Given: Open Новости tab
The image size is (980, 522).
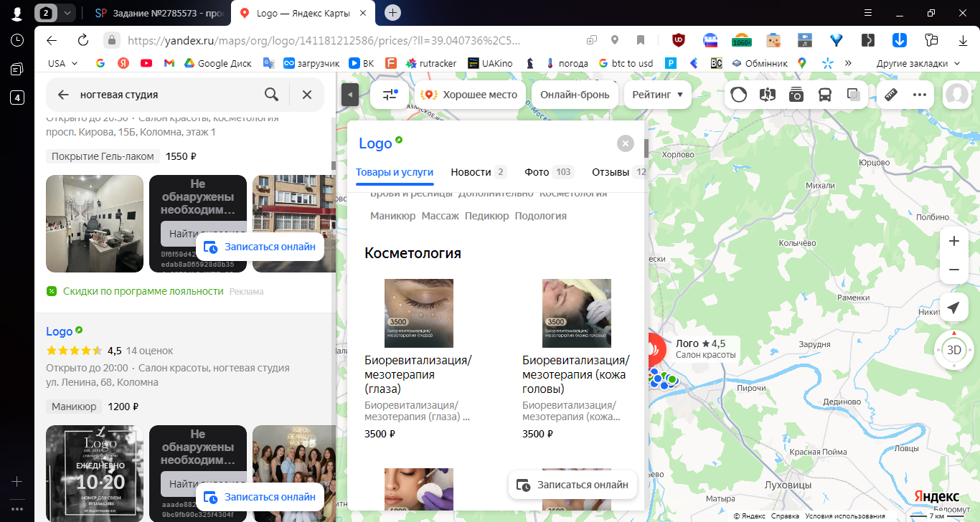Looking at the screenshot, I should click(x=479, y=172).
